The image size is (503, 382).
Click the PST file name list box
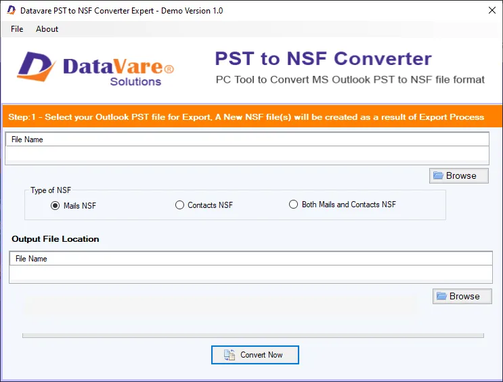pos(247,148)
